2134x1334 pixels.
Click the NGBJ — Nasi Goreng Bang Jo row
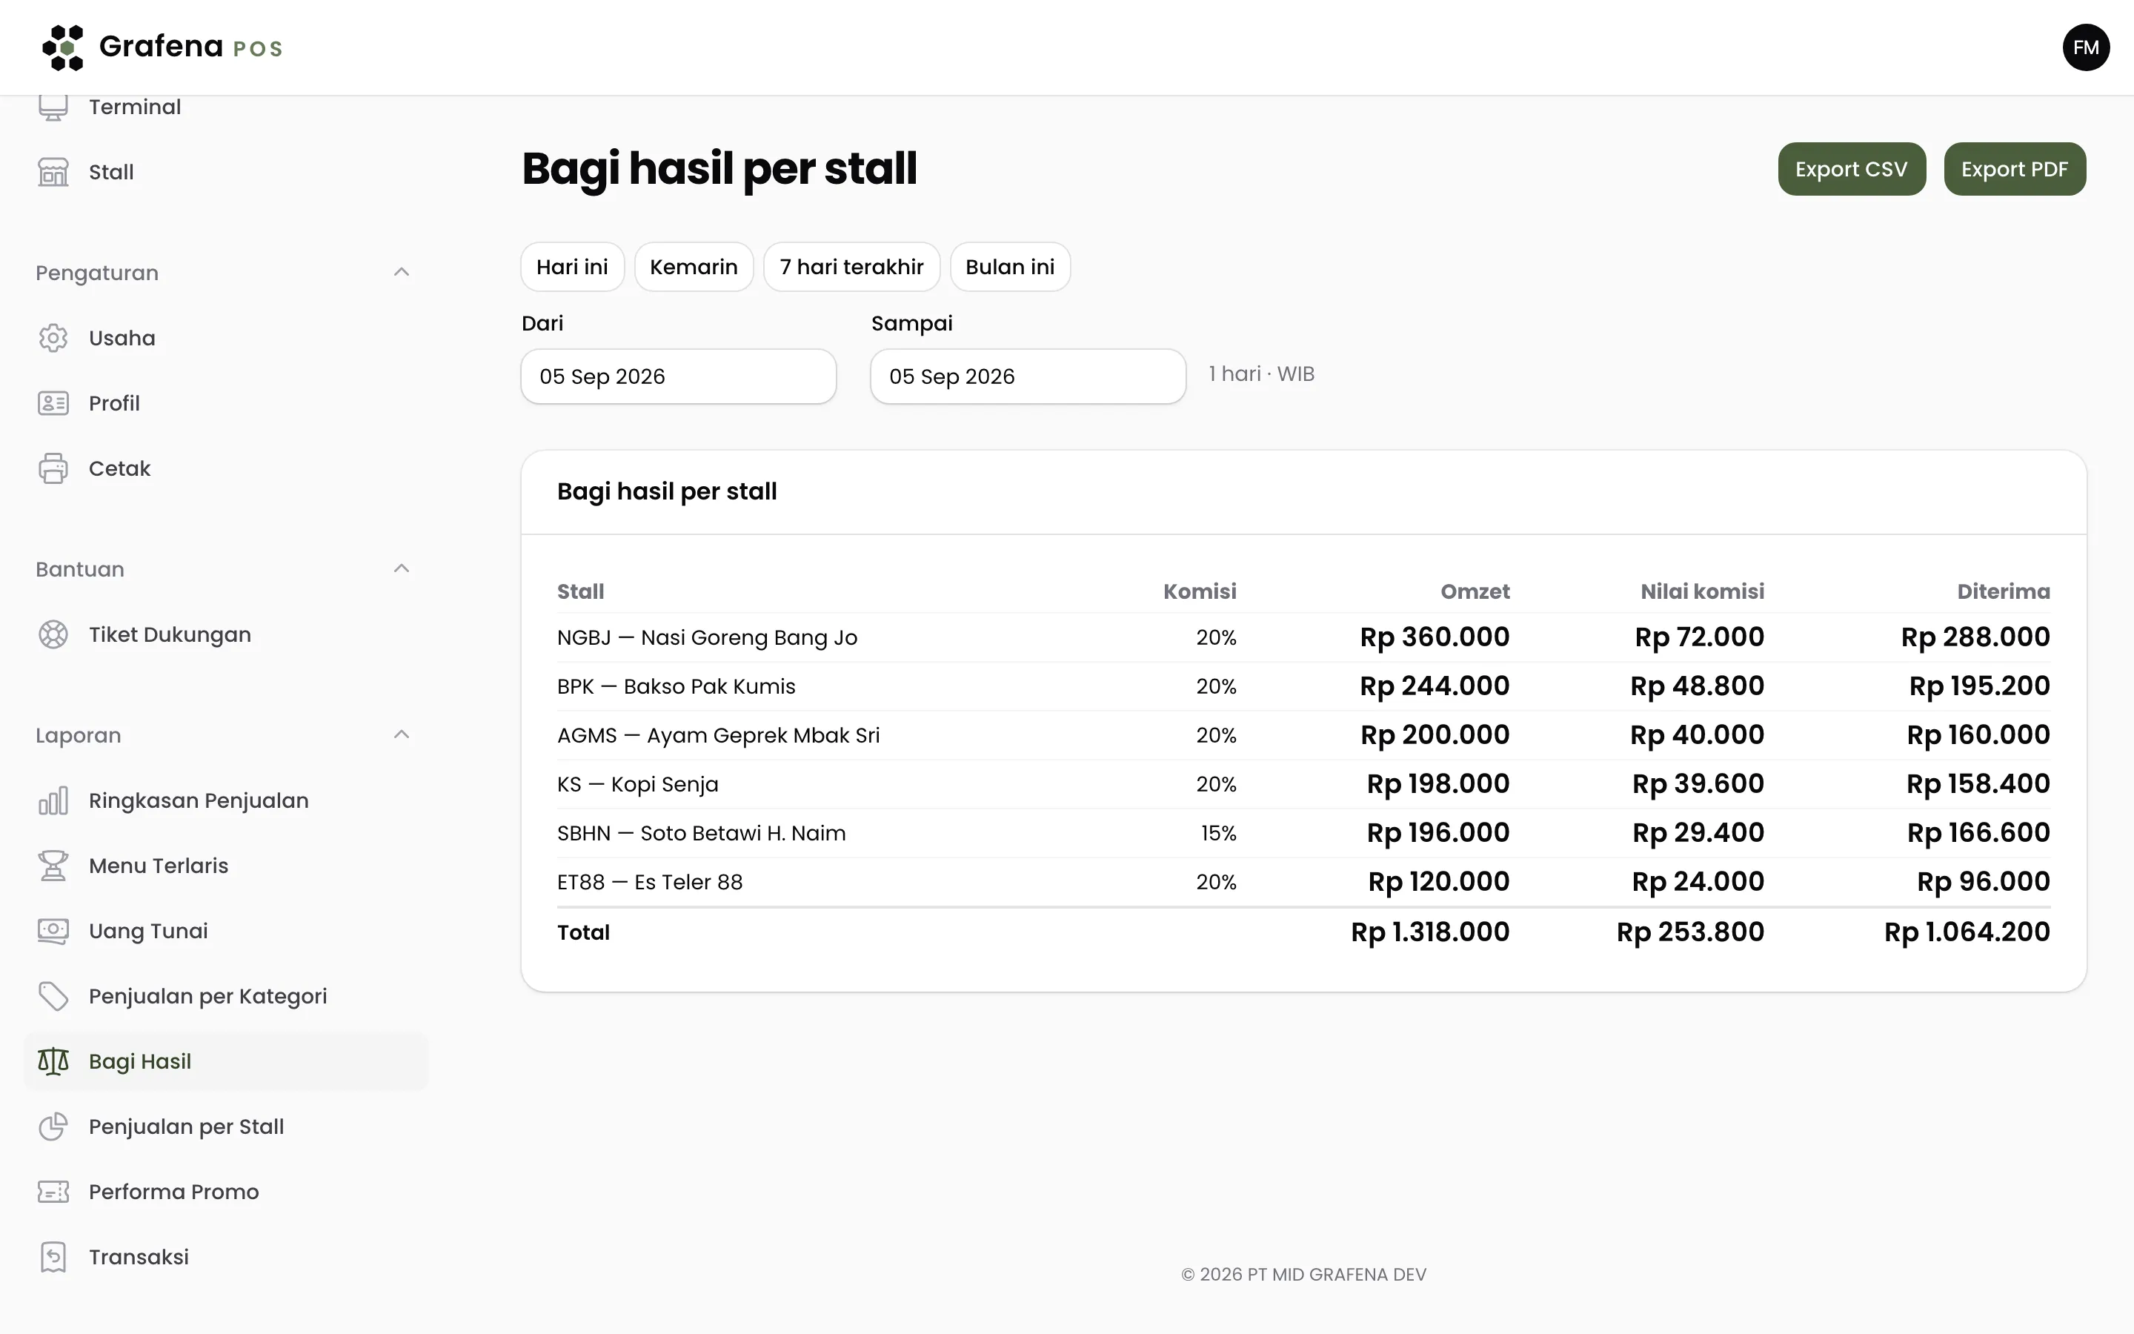(x=1303, y=637)
